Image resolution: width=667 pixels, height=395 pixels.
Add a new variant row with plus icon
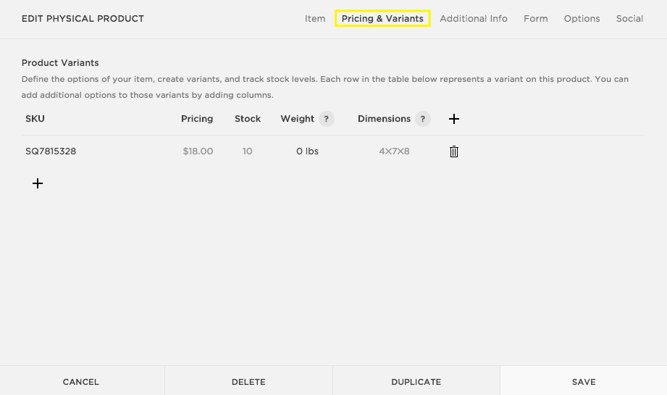38,184
